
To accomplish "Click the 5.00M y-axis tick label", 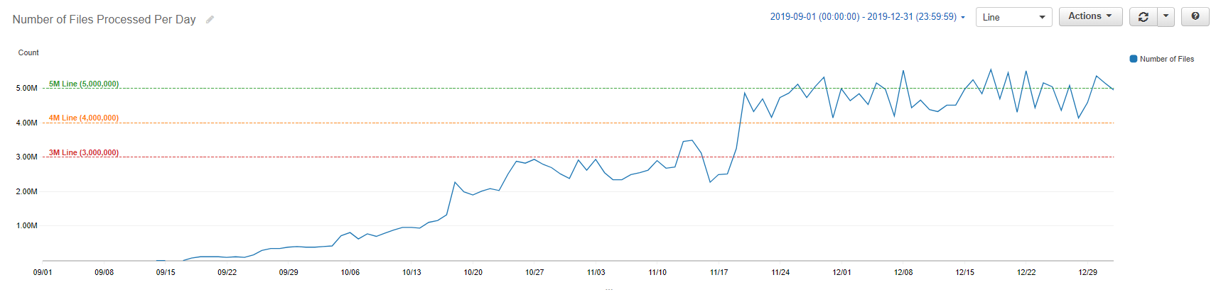I will pos(27,89).
